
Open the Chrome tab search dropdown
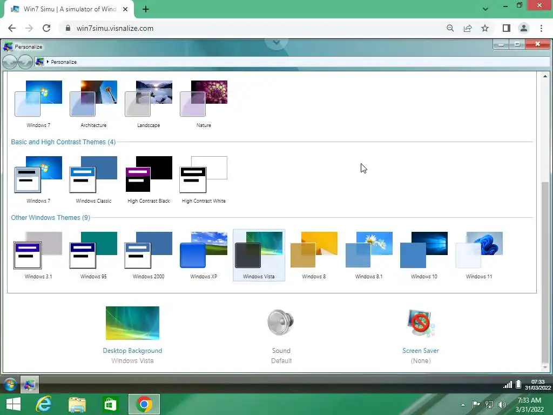[485, 9]
